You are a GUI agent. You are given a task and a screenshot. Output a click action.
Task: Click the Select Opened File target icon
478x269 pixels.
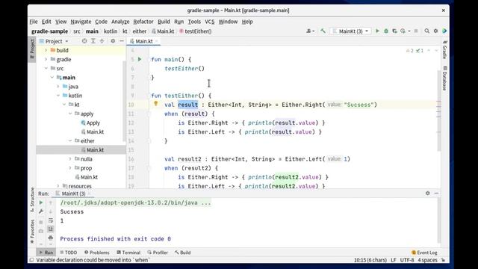(84, 41)
